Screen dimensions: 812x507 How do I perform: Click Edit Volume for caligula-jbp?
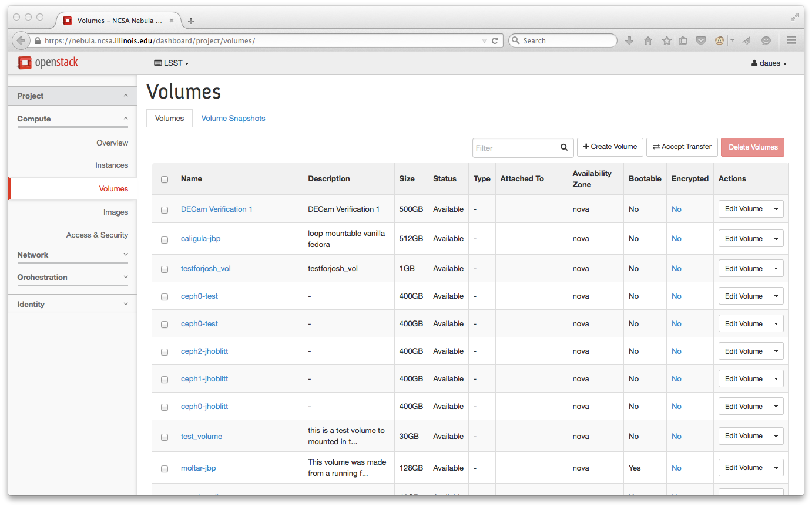pos(743,238)
